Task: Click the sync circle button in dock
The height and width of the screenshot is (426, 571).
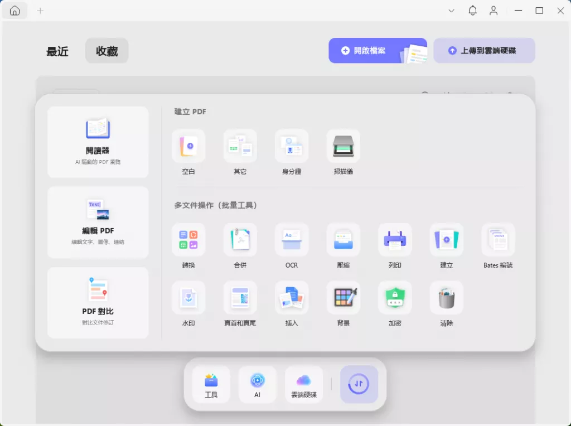Action: coord(359,384)
